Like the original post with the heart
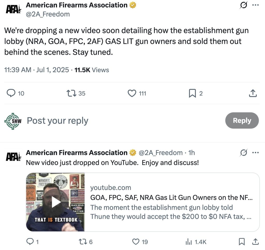This screenshot has width=265, height=250. (x=132, y=93)
